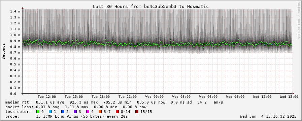
Task: Click the Tue 18:00 time axis label
Action: point(101,96)
